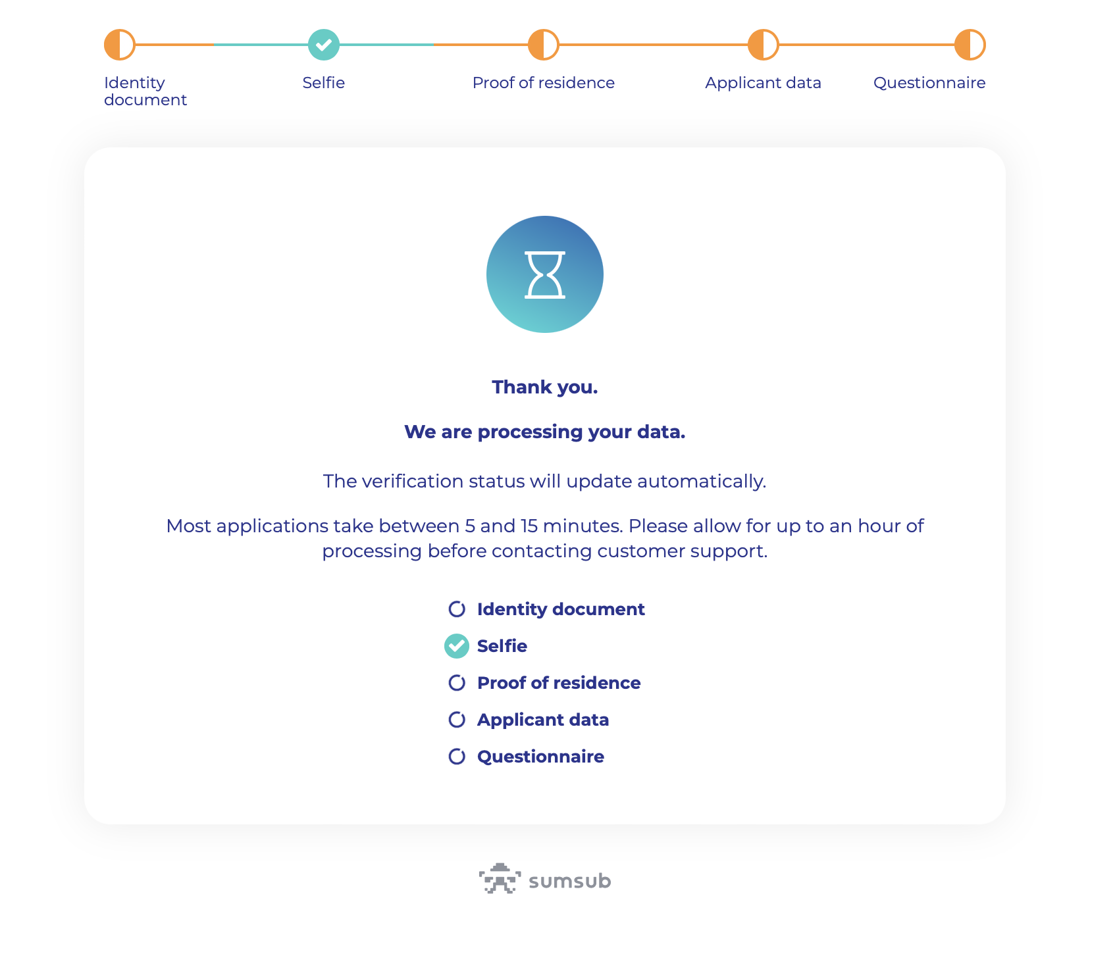This screenshot has height=954, width=1115.
Task: Click spinner beside Applicant data in list
Action: 457,720
